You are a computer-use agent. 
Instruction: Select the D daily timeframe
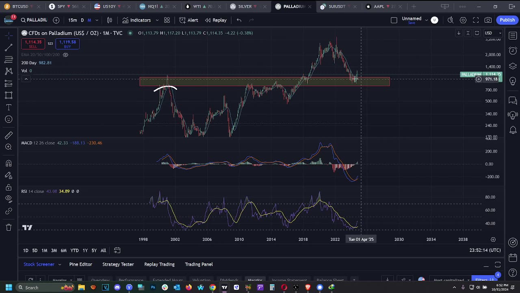click(x=82, y=20)
